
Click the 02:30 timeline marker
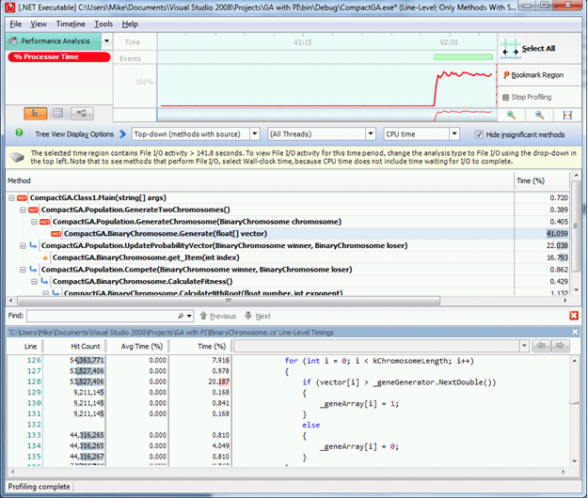pos(449,42)
